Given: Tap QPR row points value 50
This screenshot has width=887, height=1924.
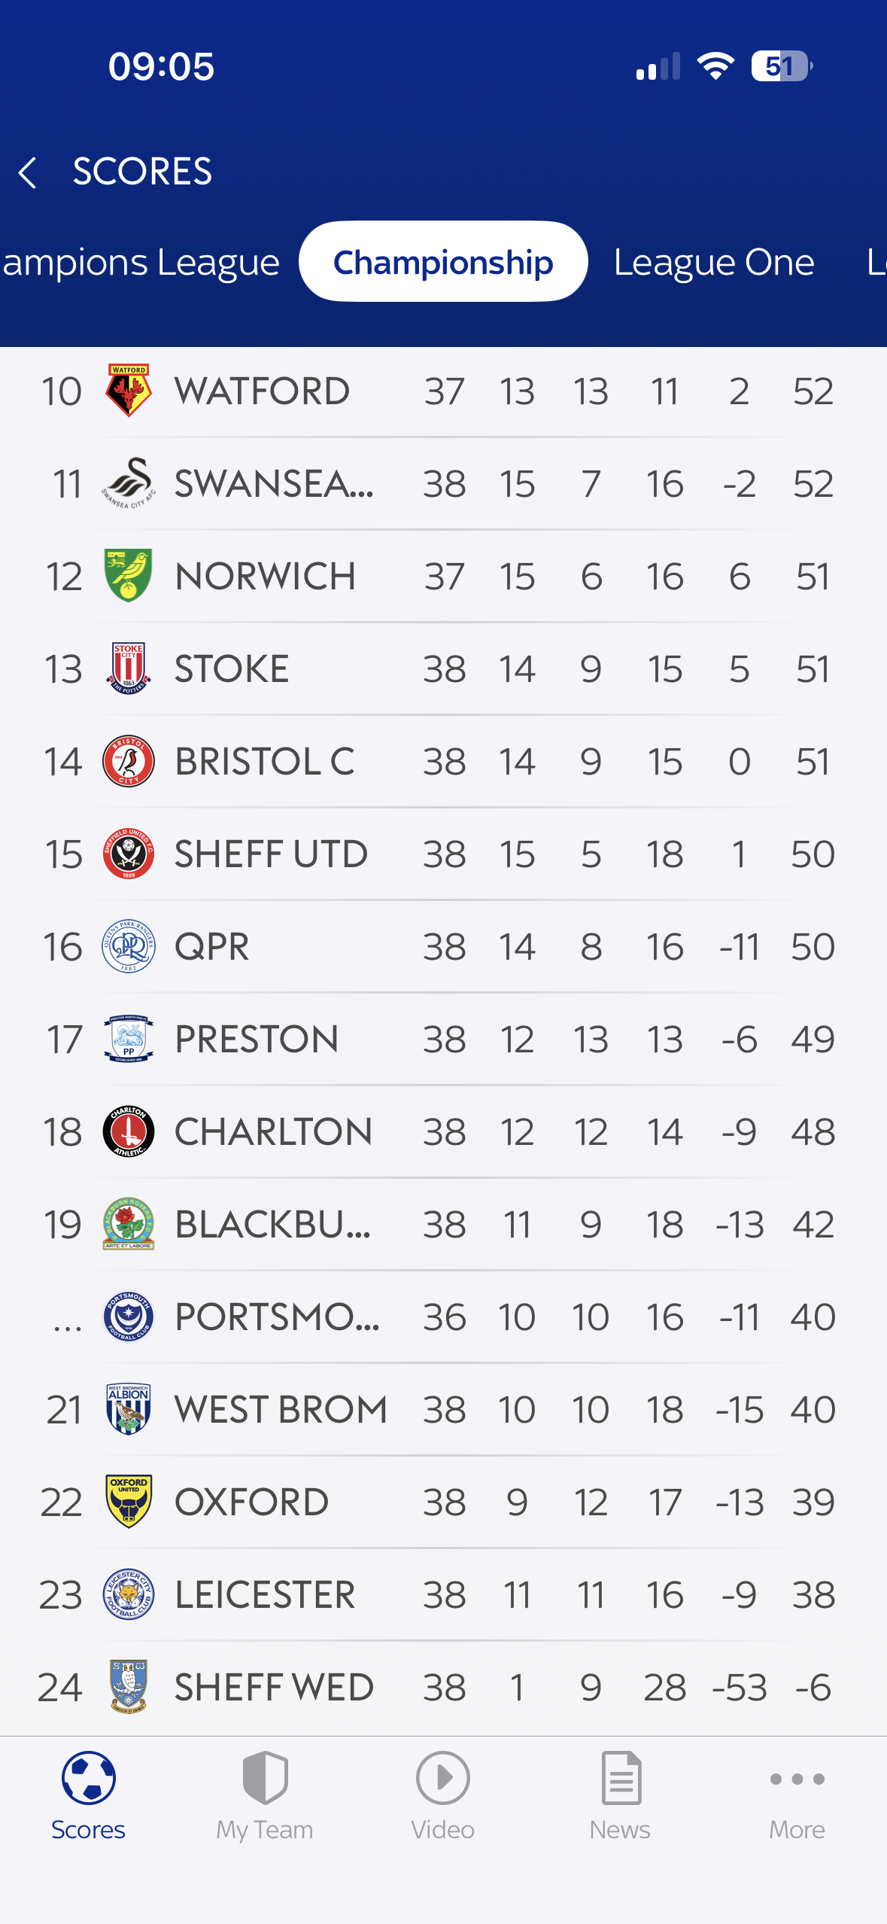Looking at the screenshot, I should coord(813,946).
